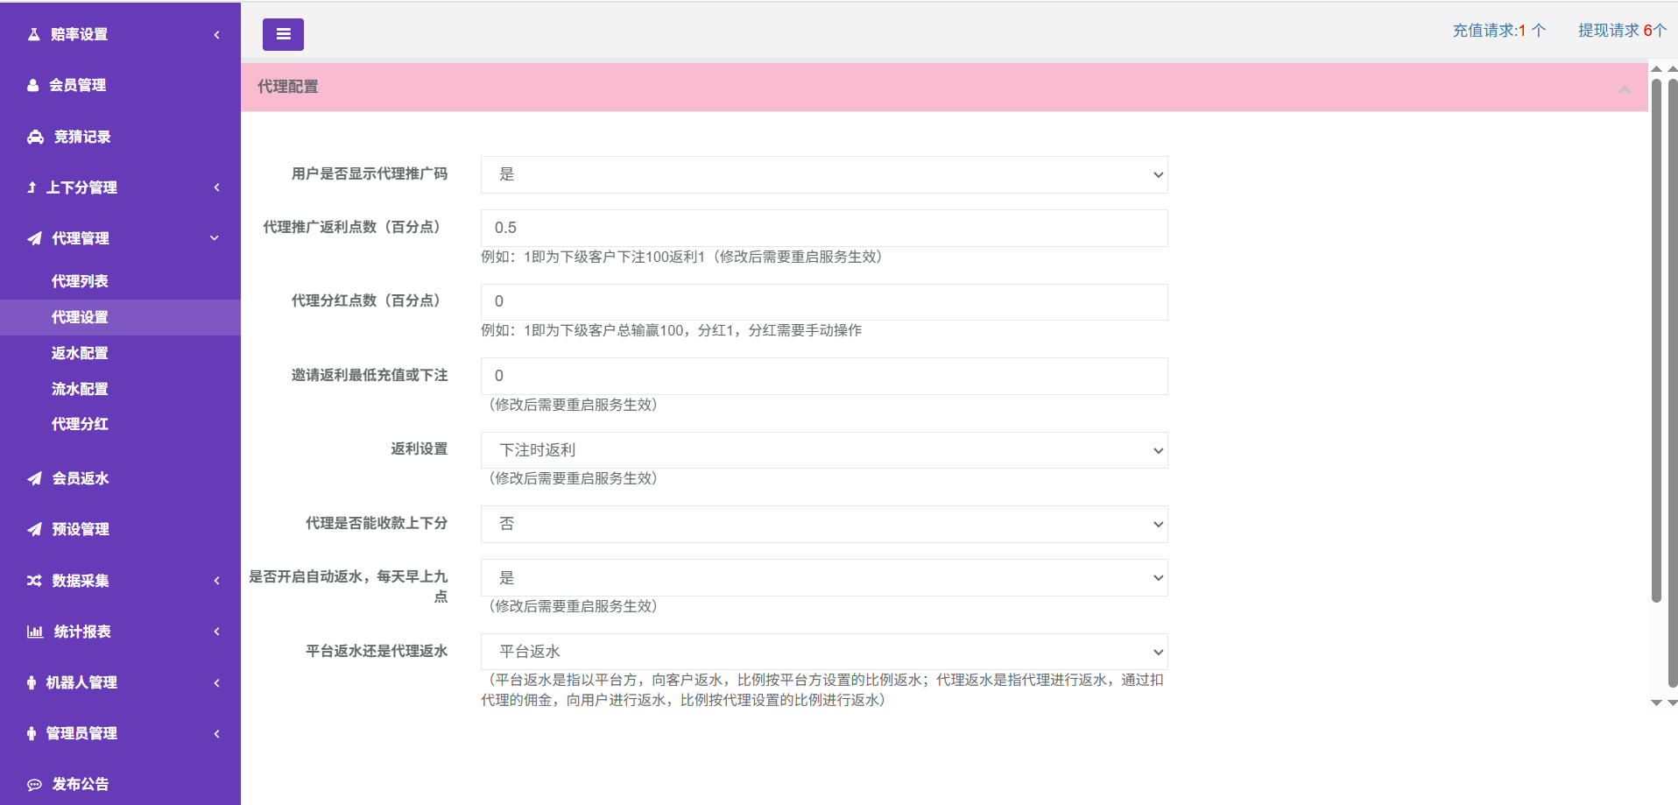
Task: Collapse the 代理配置 panel with chevron
Action: [x=1625, y=88]
